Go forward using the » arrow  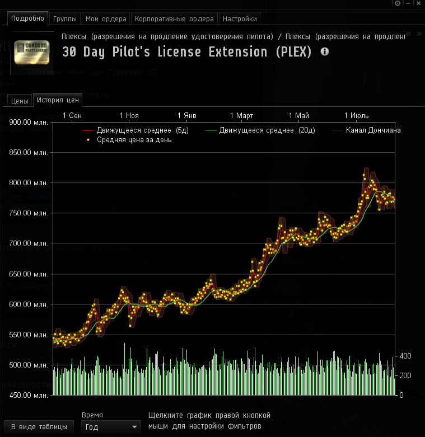[x=419, y=34]
